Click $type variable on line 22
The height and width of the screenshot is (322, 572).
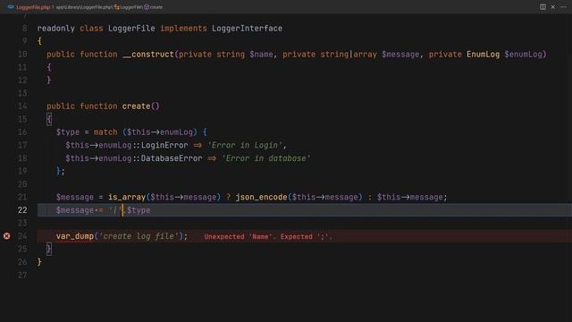pyautogui.click(x=139, y=210)
